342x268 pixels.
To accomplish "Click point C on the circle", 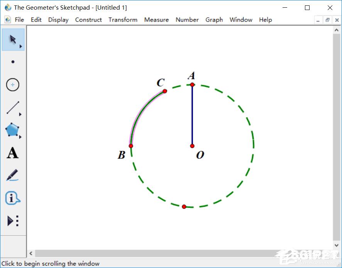I will [165, 91].
